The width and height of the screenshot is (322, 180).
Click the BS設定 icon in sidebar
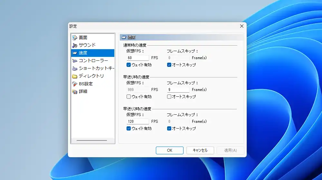click(x=75, y=84)
